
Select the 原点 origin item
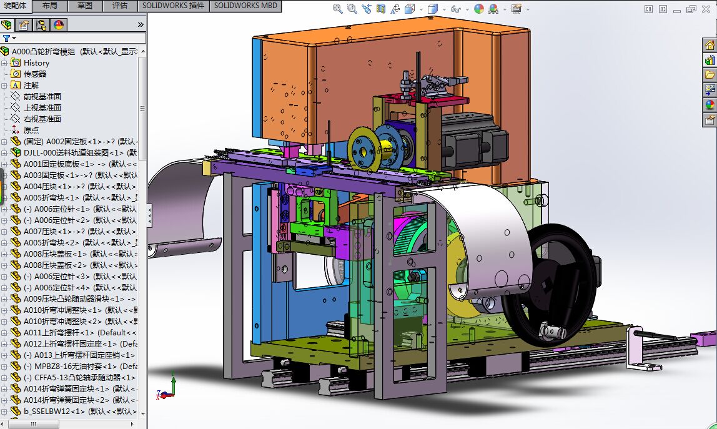pos(31,131)
